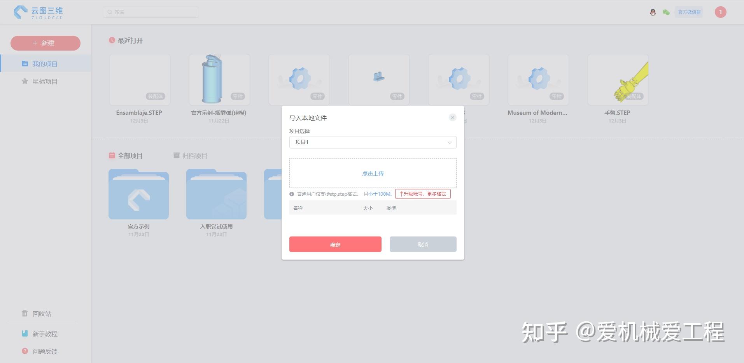This screenshot has width=744, height=363.
Task: Open 星标项目 from the sidebar
Action: (x=45, y=81)
